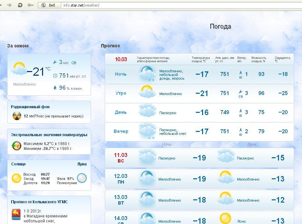This screenshot has width=302, height=224.
Task: Select the 13.03 ВТ forecast date
Action: pos(121,200)
